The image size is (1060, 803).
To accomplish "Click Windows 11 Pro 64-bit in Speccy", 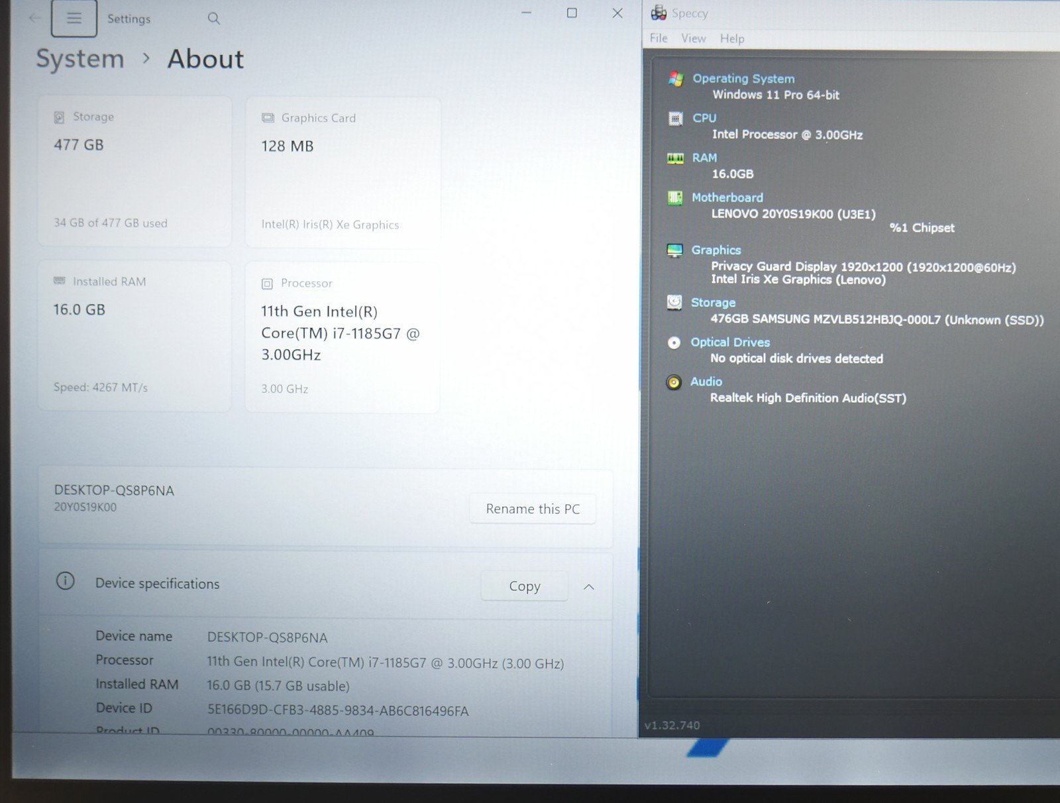I will [x=776, y=95].
